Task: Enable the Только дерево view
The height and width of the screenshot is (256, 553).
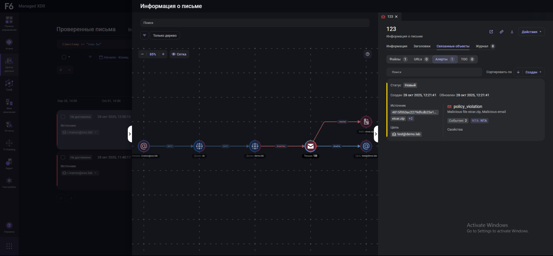Action: tap(165, 35)
